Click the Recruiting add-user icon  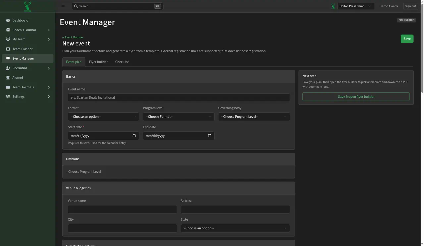pyautogui.click(x=8, y=68)
